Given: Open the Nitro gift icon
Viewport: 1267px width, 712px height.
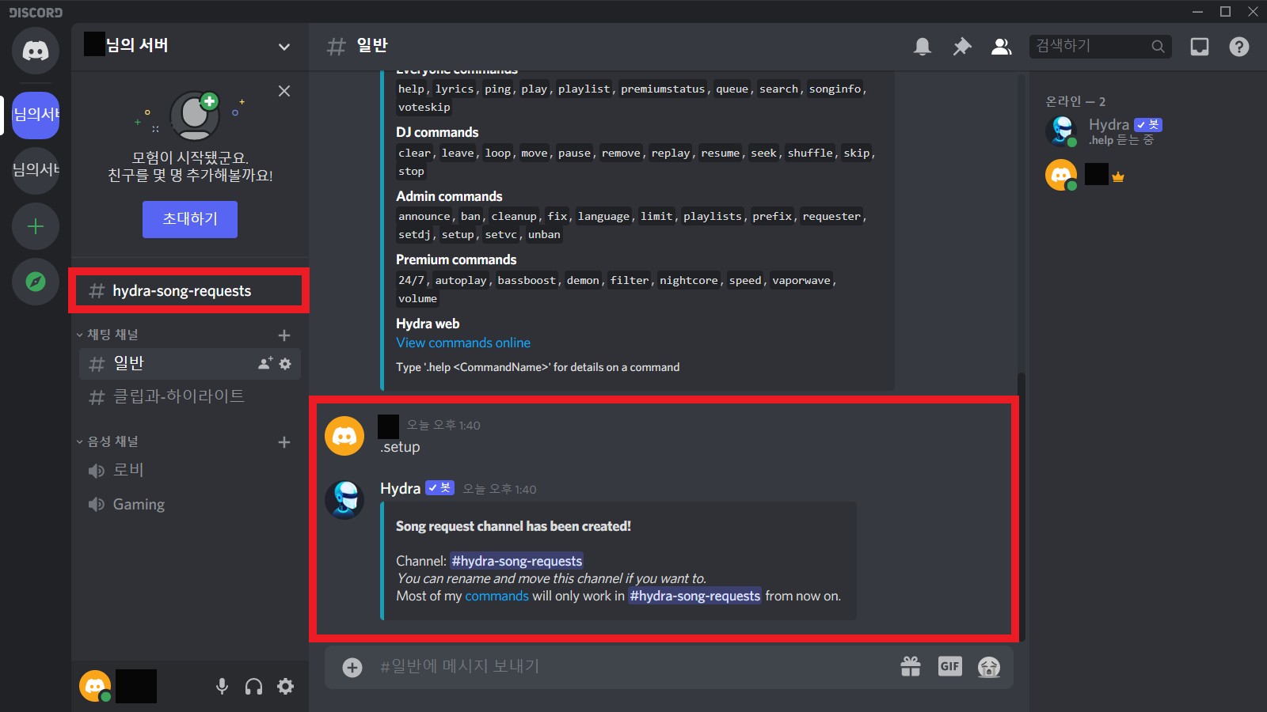Looking at the screenshot, I should click(x=911, y=667).
